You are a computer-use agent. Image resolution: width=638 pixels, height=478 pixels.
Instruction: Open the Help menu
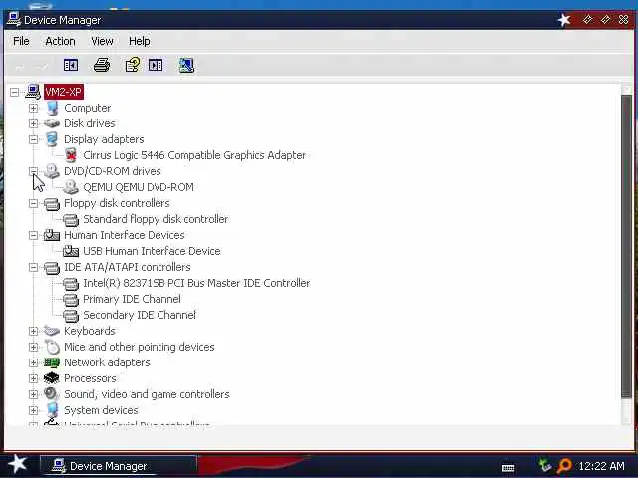click(x=140, y=41)
